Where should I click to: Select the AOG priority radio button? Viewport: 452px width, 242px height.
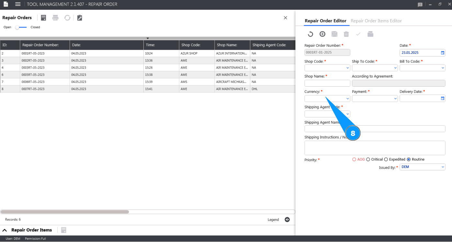click(354, 160)
